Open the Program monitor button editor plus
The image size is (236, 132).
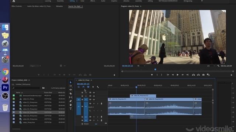[x=231, y=75]
